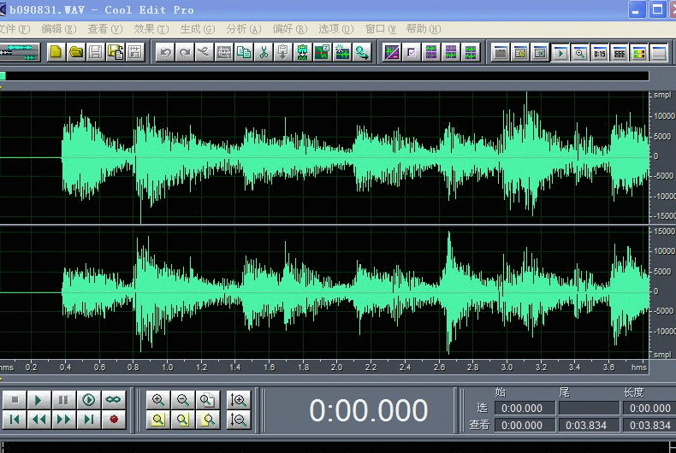676x453 pixels.
Task: Toggle the 0:15 time display window icon
Action: click(x=600, y=52)
